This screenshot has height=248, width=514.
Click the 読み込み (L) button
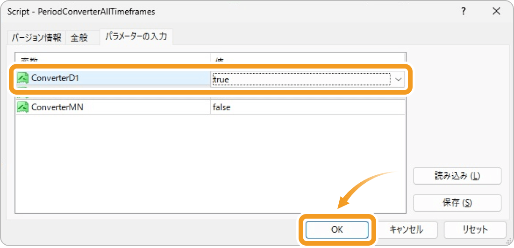(x=457, y=176)
